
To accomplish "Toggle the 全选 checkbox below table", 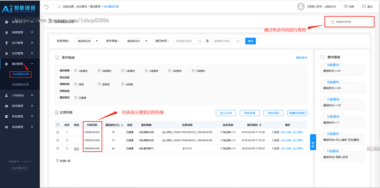I will 57,161.
